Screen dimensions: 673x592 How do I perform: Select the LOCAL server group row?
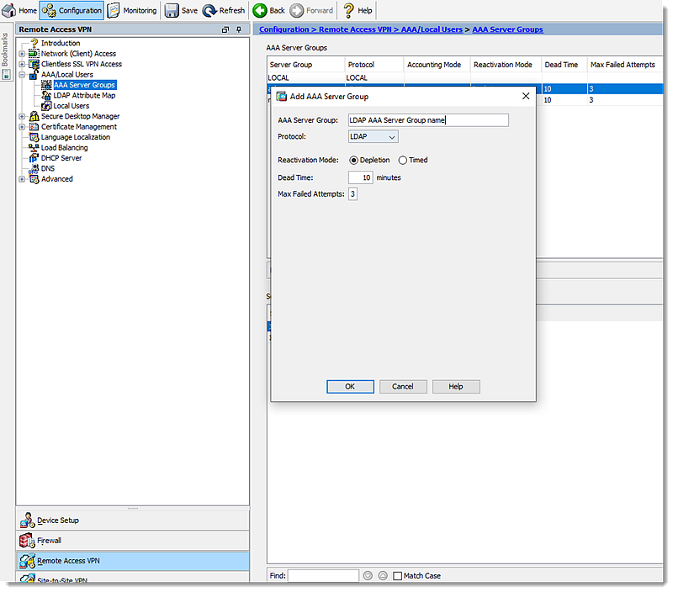coord(465,78)
